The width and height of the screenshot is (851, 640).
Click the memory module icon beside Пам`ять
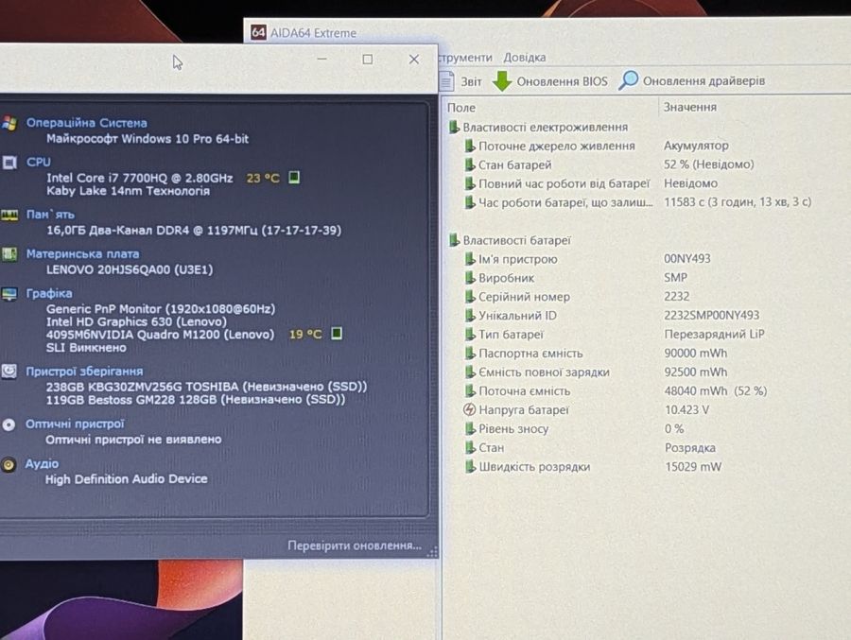point(9,215)
